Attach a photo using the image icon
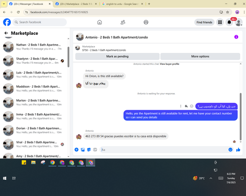 (83, 149)
